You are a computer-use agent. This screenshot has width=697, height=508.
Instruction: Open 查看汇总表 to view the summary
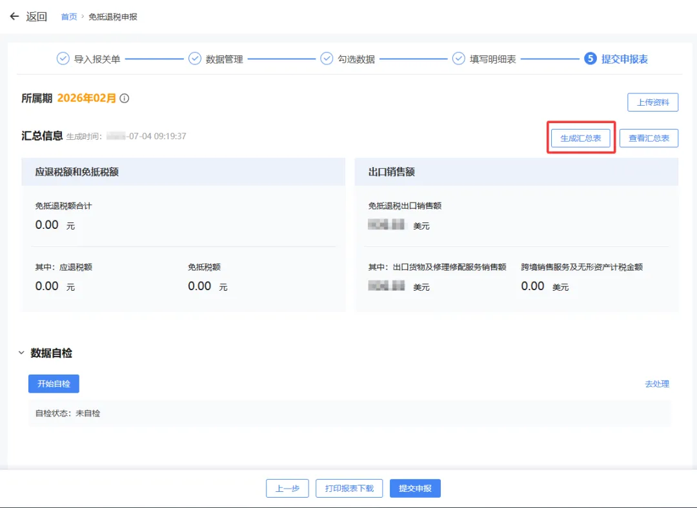(x=649, y=138)
